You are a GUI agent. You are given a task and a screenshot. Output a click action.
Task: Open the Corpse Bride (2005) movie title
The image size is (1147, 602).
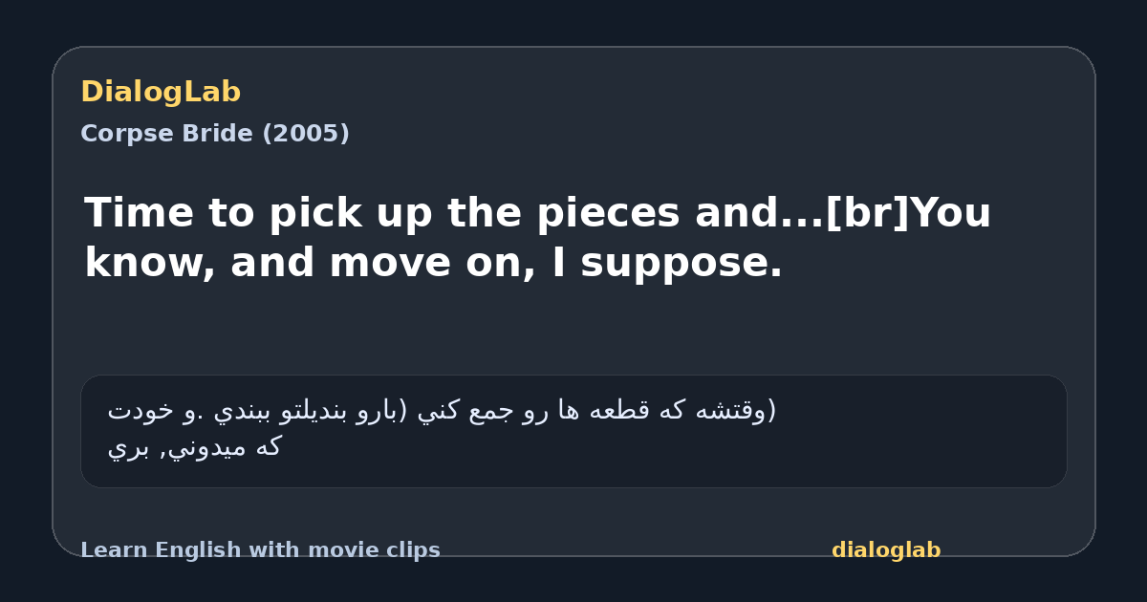coord(215,134)
